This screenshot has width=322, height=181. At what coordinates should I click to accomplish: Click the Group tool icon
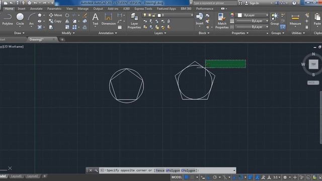coord(275,19)
